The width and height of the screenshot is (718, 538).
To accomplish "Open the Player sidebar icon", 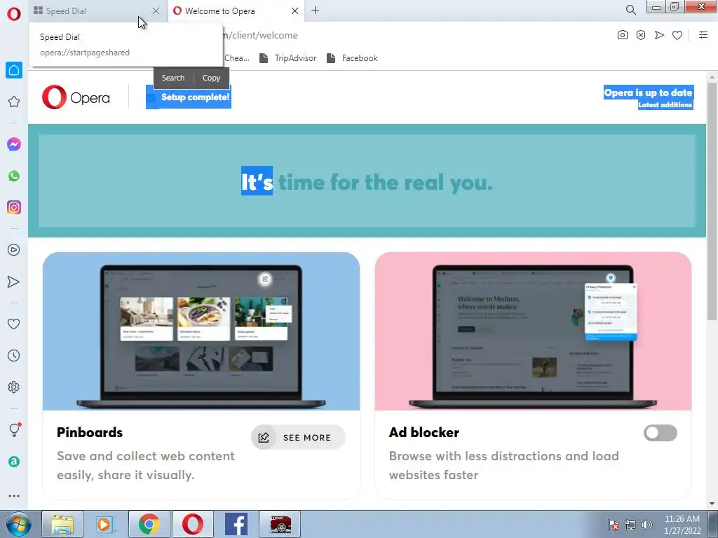I will [x=14, y=250].
